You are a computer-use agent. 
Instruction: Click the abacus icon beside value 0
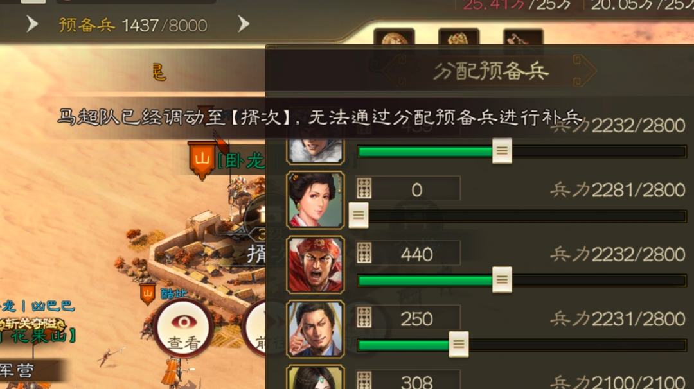coord(364,189)
